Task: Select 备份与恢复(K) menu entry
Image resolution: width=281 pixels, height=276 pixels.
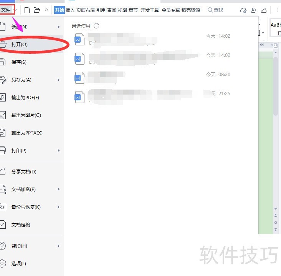Action: (x=31, y=207)
